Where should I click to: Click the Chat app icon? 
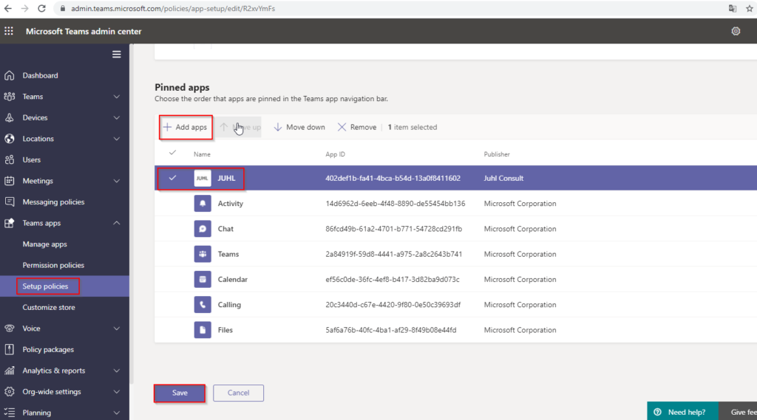[x=203, y=229]
